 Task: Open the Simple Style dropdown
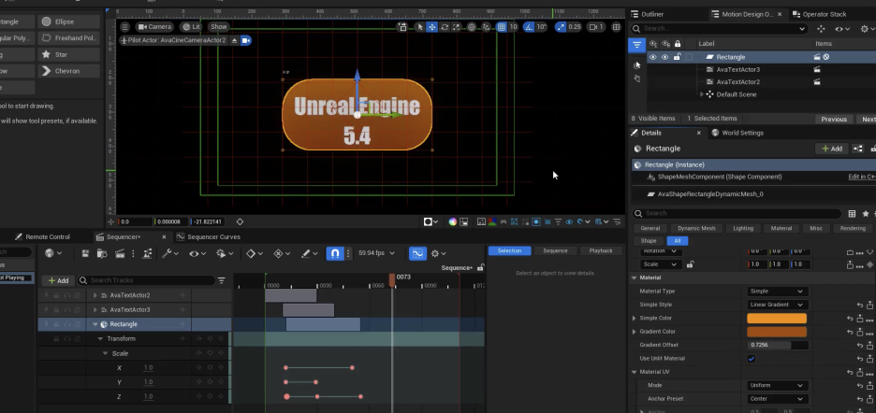[776, 305]
